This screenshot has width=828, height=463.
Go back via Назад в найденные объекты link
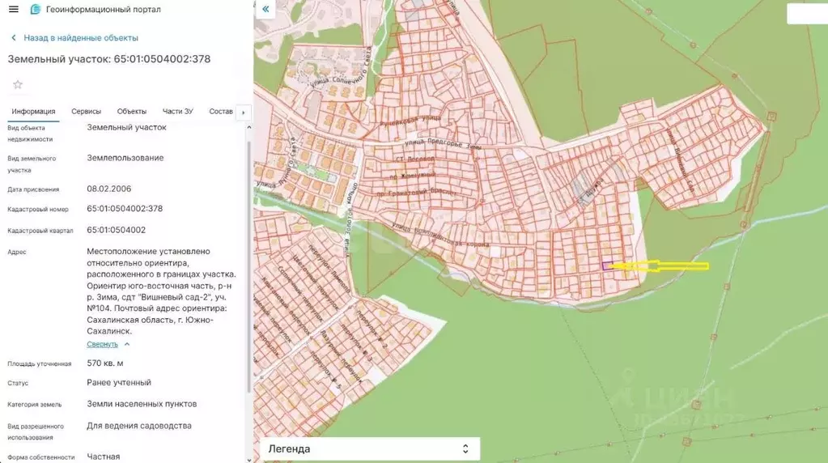pos(81,38)
